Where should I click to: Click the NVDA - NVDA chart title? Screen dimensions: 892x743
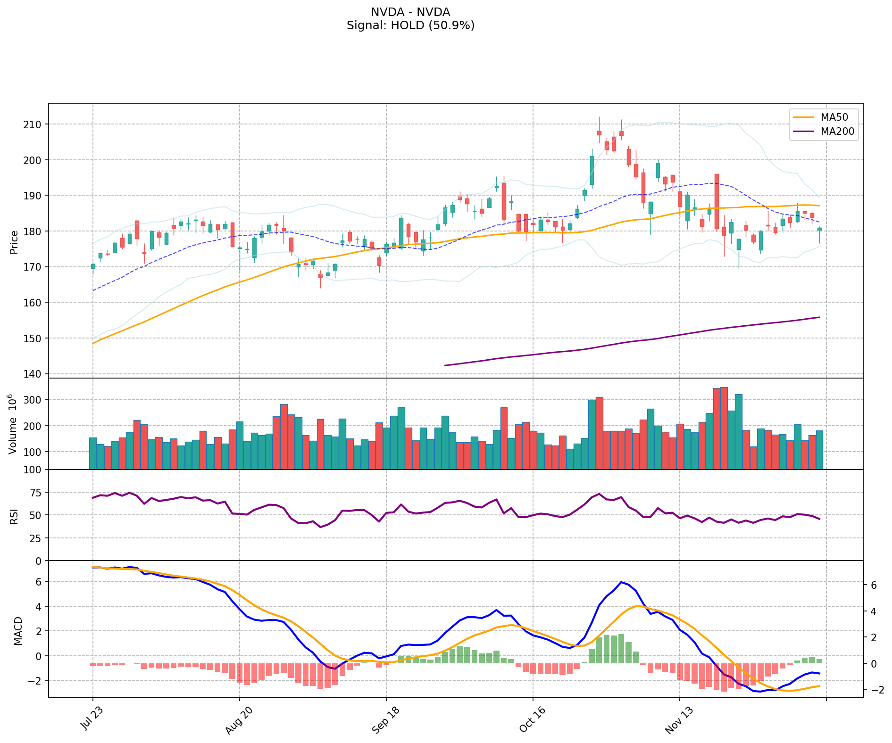tap(410, 12)
